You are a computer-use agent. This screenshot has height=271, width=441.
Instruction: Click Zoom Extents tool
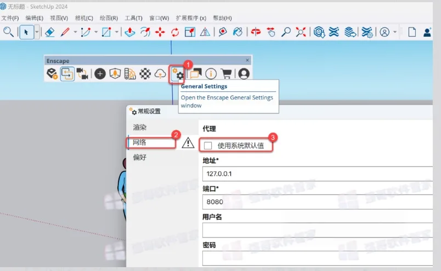tap(301, 32)
